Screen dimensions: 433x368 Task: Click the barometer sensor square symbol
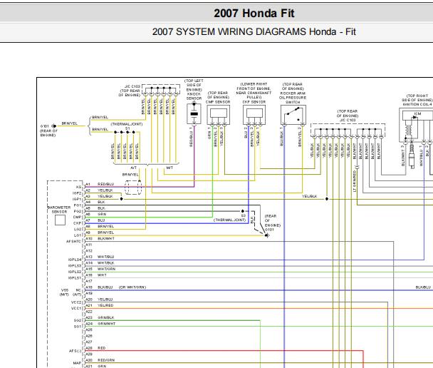60,220
